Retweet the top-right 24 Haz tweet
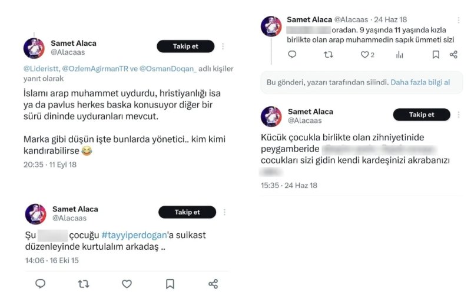Screen dimensions: 471x295 tap(329, 55)
